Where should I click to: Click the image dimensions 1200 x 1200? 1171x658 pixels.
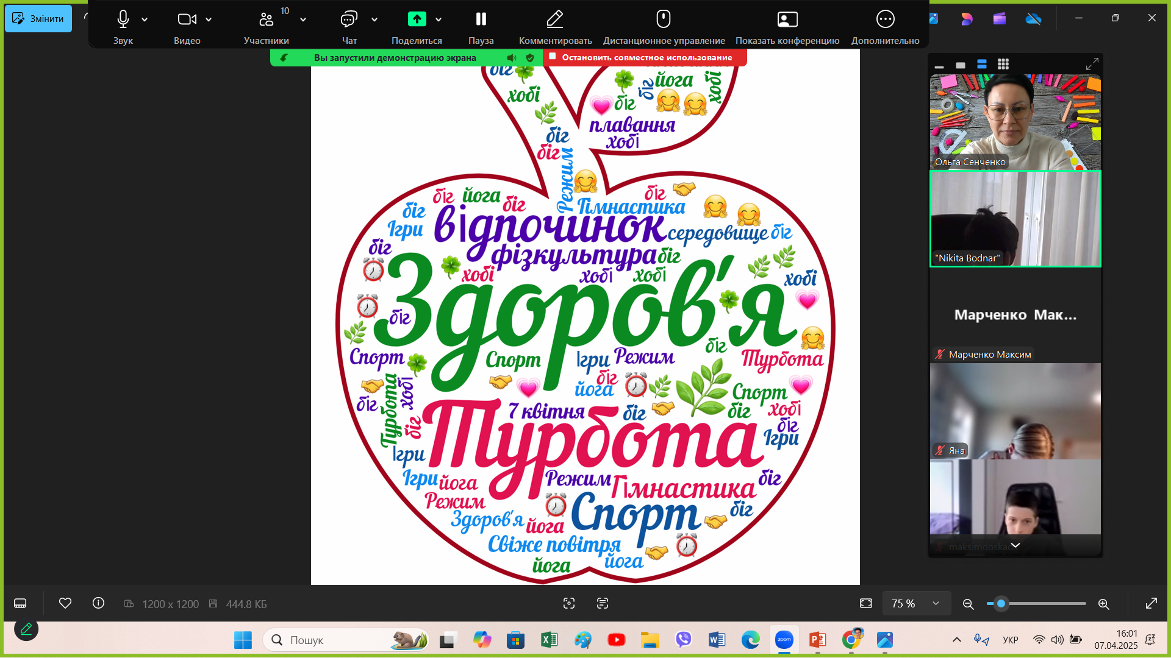(170, 604)
